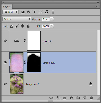
Task: Switch to the Layers tab
Action: click(x=7, y=7)
